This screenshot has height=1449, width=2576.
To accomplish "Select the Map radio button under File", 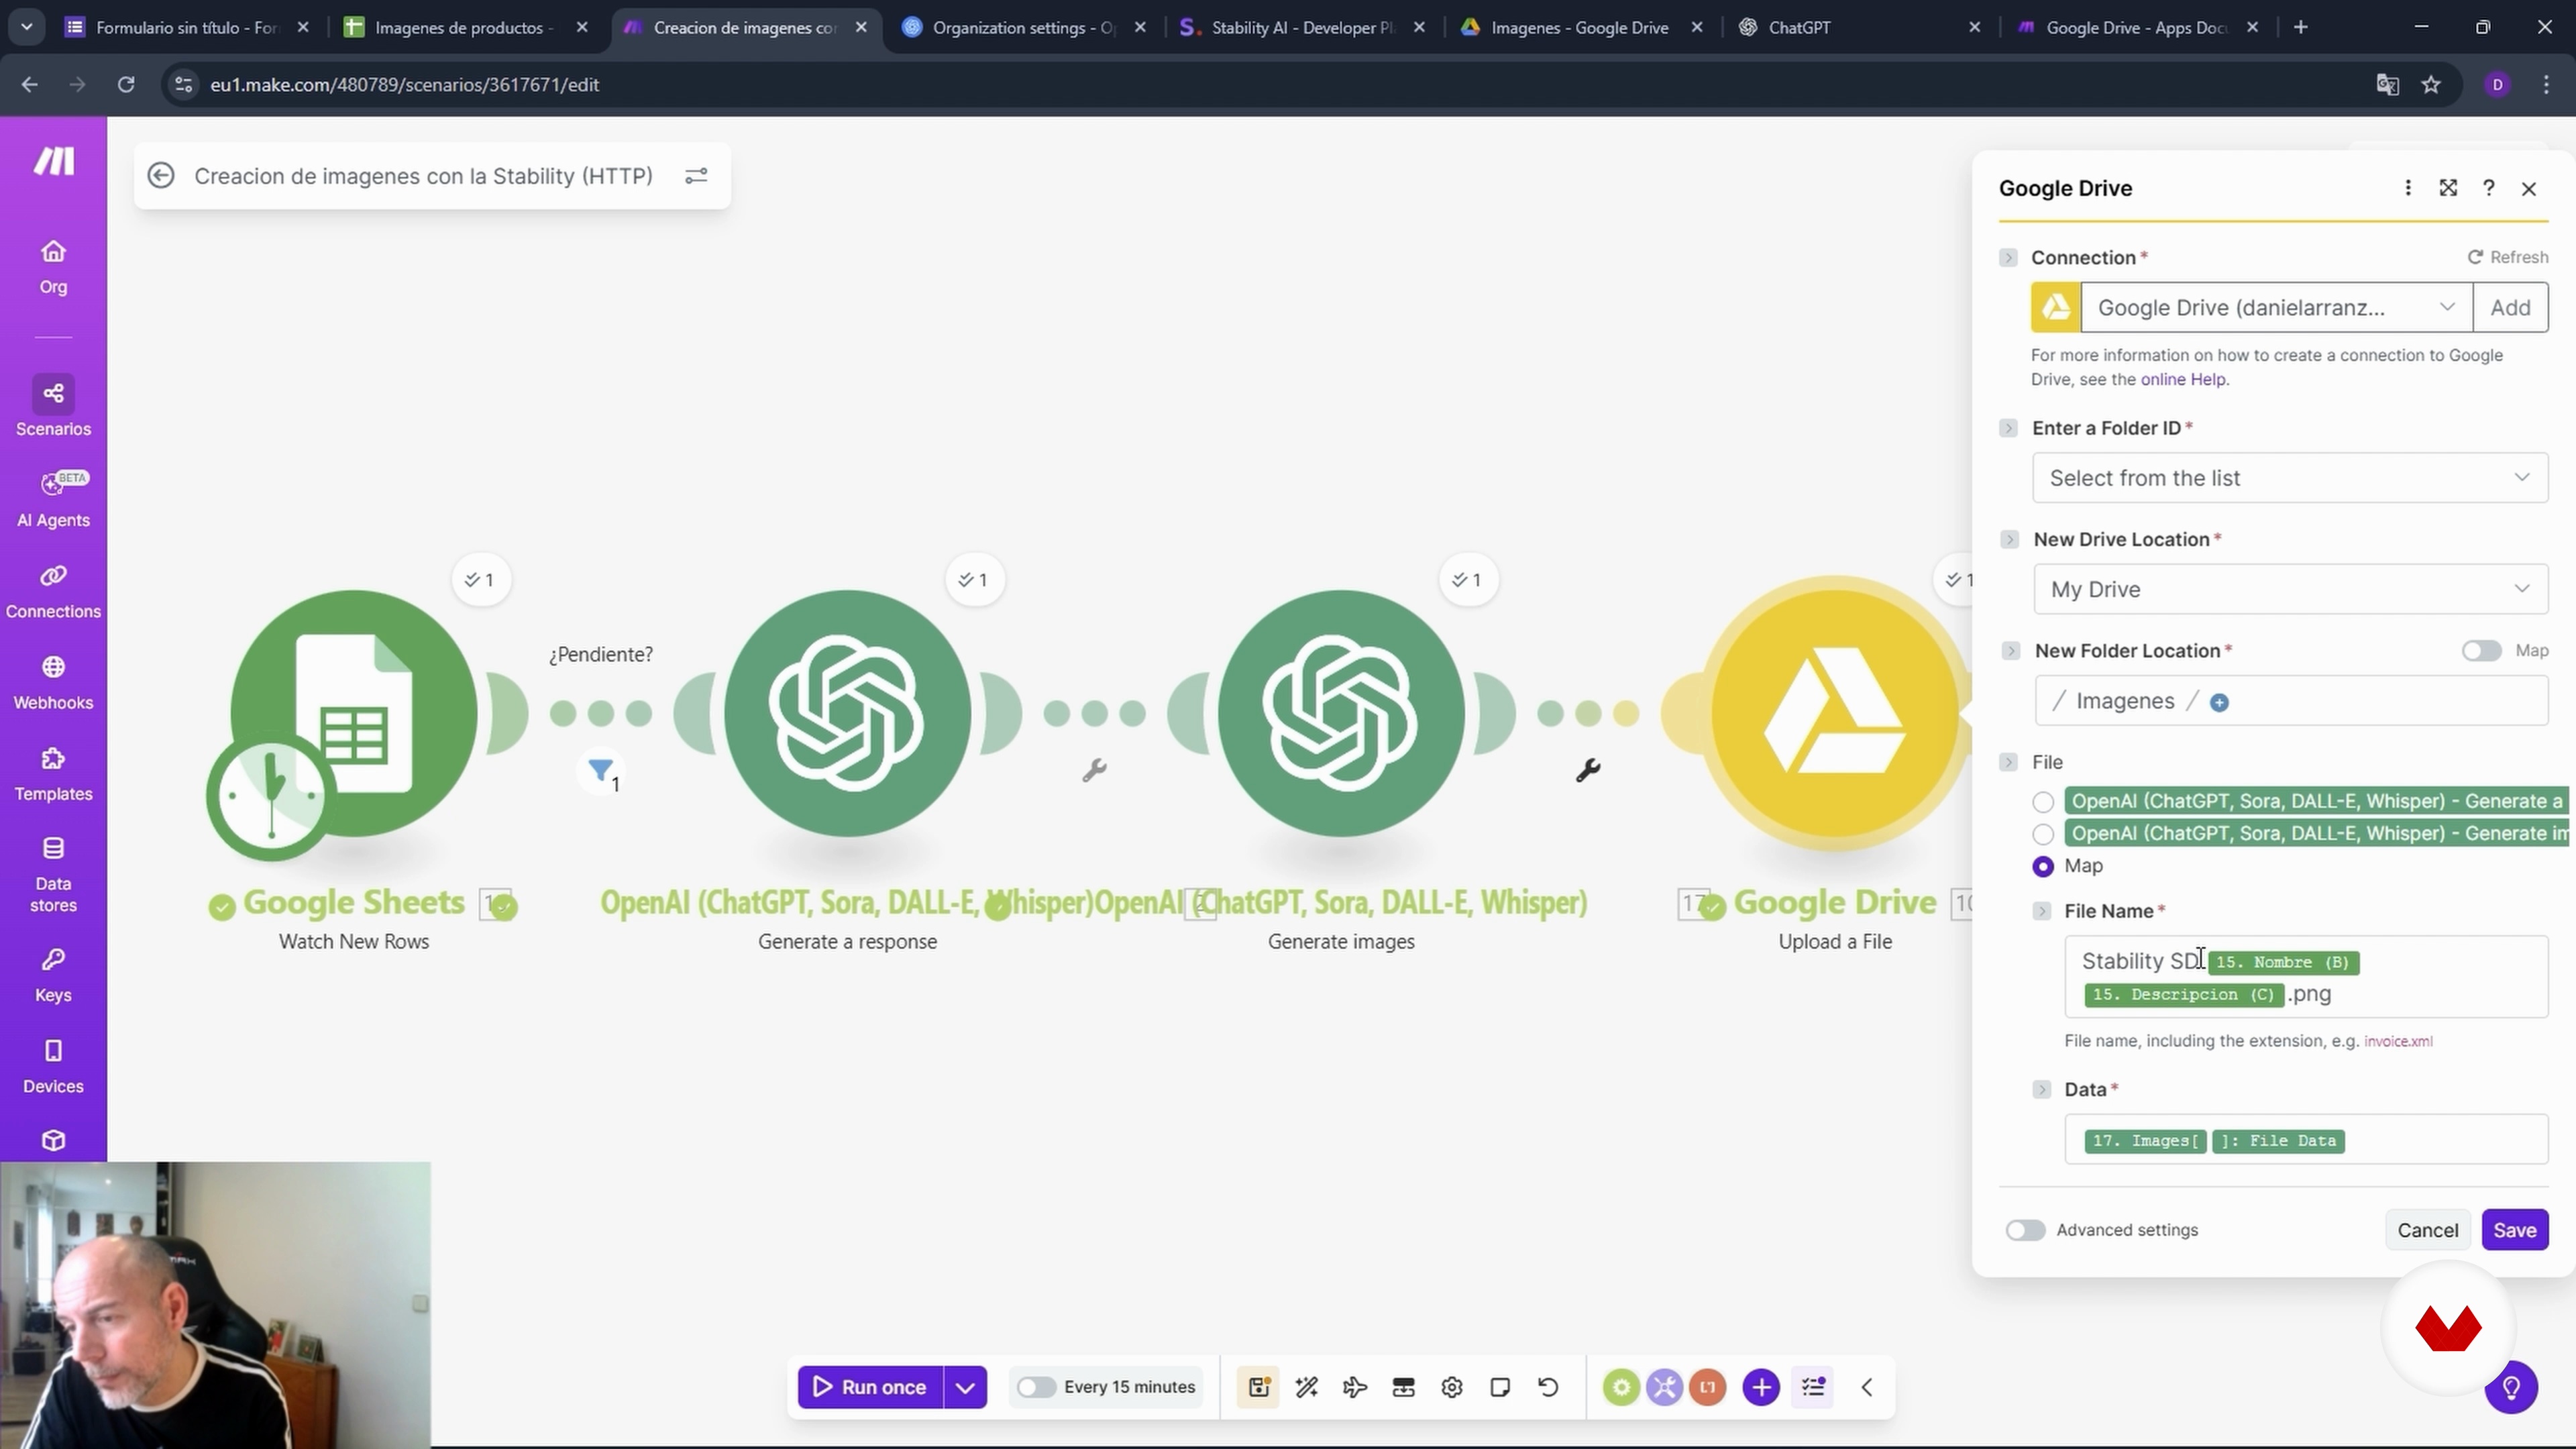I will point(2043,866).
